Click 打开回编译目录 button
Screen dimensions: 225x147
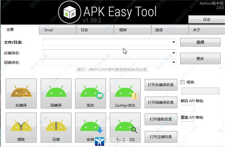click(161, 102)
